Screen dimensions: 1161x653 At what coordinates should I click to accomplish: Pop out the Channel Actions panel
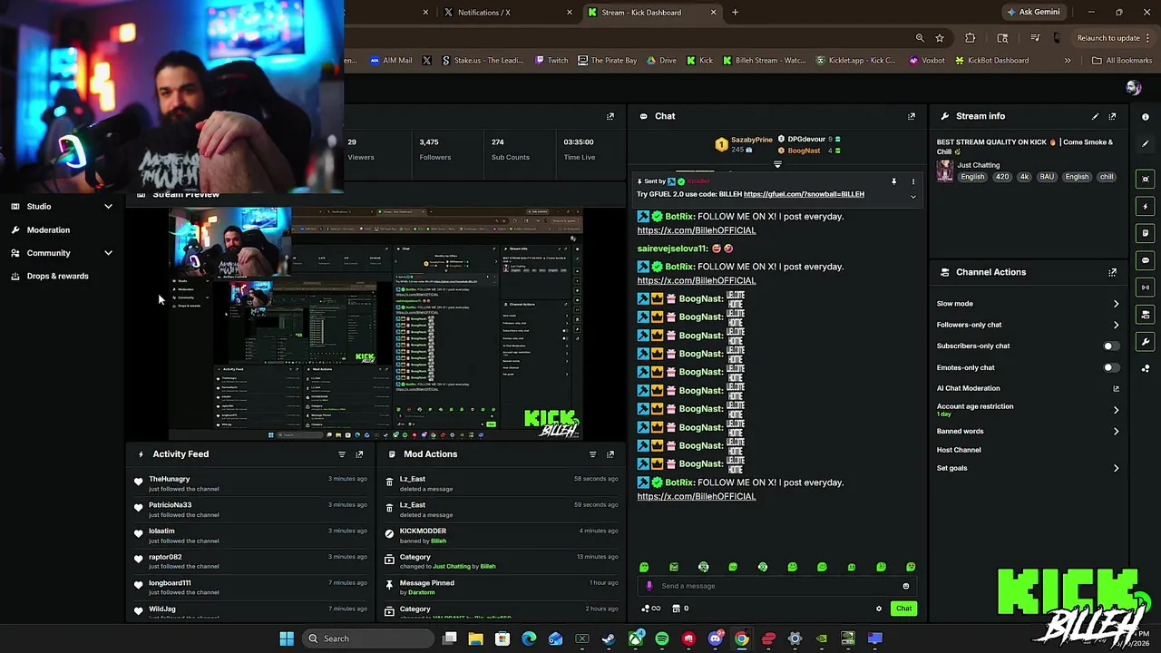tap(1112, 272)
